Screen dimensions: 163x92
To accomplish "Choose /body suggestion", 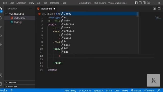I will (99, 14).
